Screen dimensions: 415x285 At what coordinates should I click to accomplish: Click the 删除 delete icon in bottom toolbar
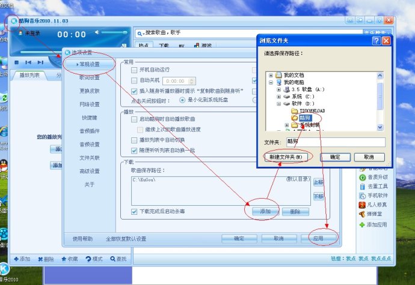coord(40,259)
